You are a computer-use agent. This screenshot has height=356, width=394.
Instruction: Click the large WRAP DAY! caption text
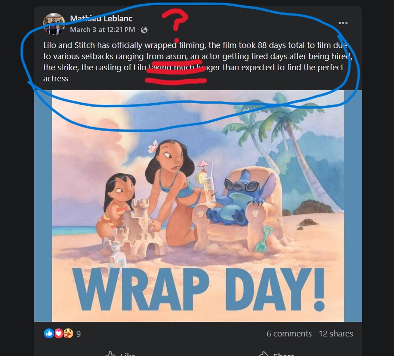click(x=199, y=289)
